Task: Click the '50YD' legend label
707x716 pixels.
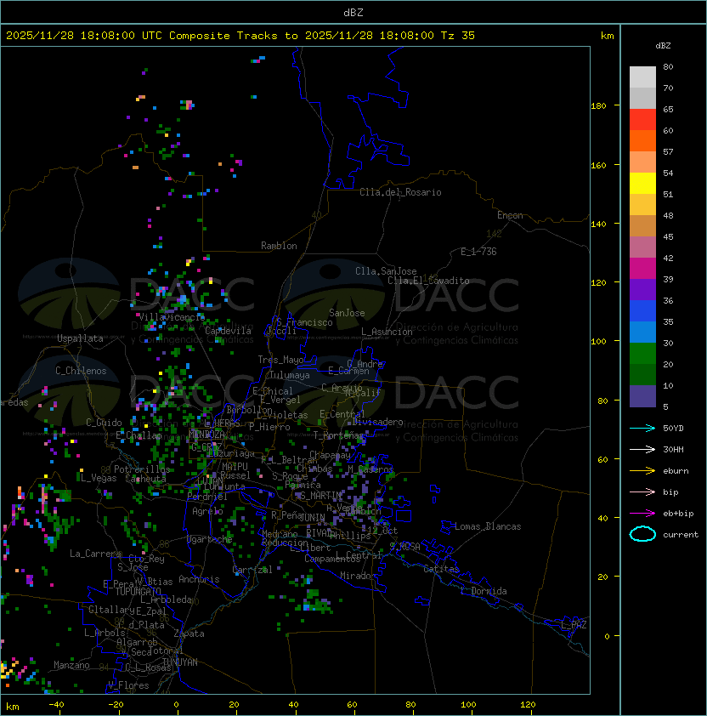Action: click(673, 429)
